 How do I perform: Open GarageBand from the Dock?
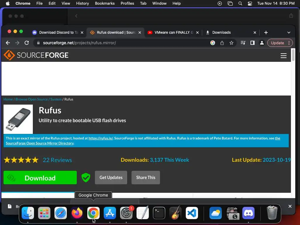[x=175, y=213]
